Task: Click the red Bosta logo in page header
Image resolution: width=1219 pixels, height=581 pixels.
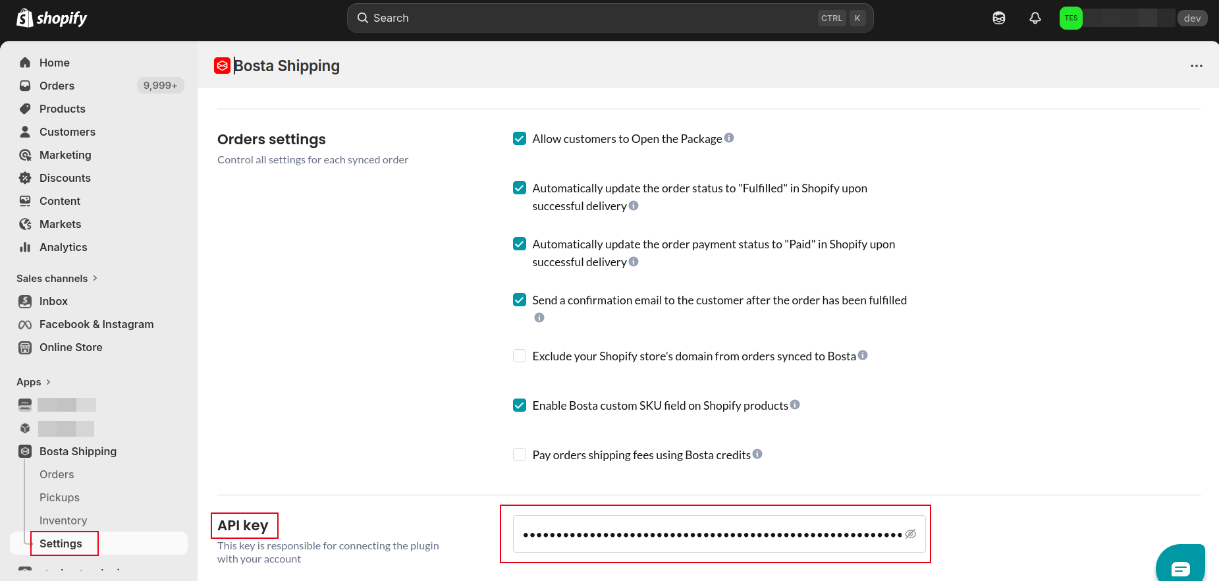Action: [222, 66]
